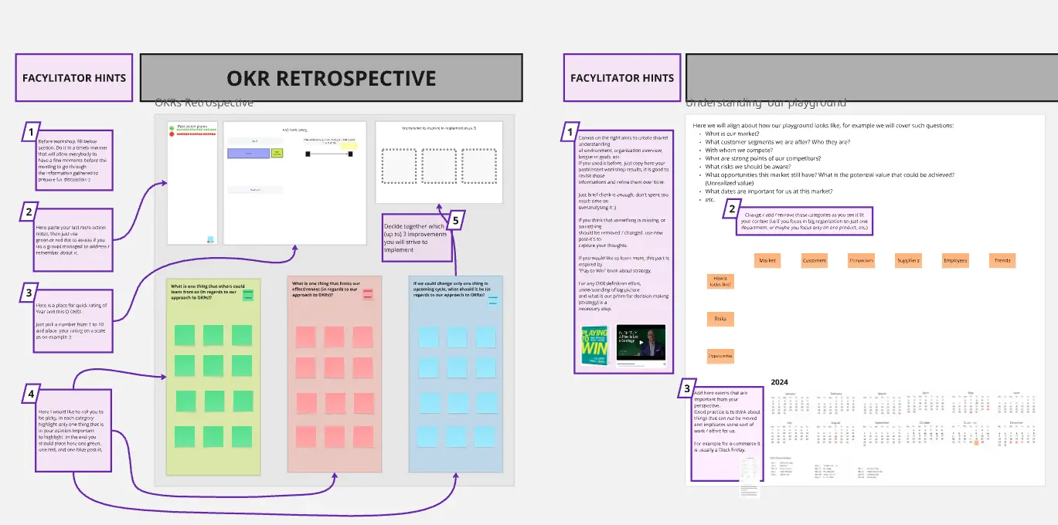Select the green dot in past action points
This screenshot has height=525, width=1058.
172,127
